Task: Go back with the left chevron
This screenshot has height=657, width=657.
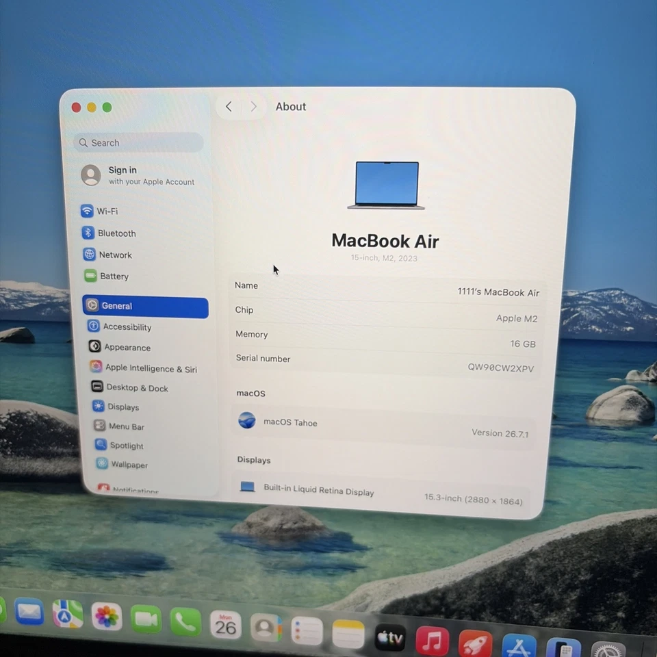Action: 229,107
